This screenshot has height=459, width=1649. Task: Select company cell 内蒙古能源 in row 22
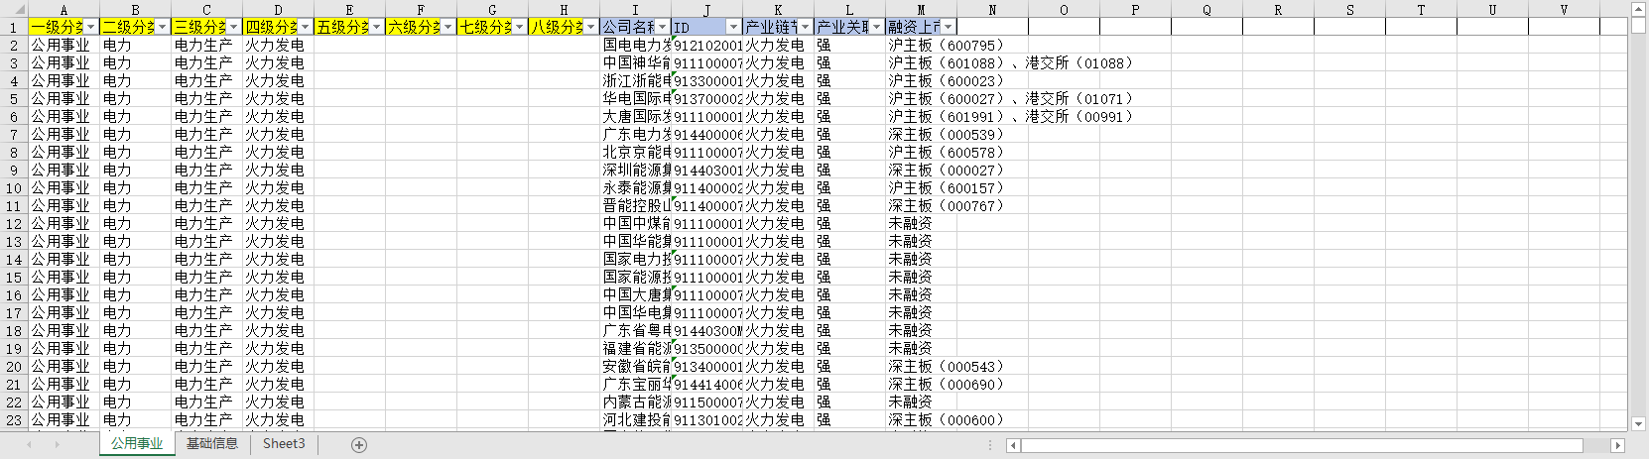pyautogui.click(x=635, y=402)
